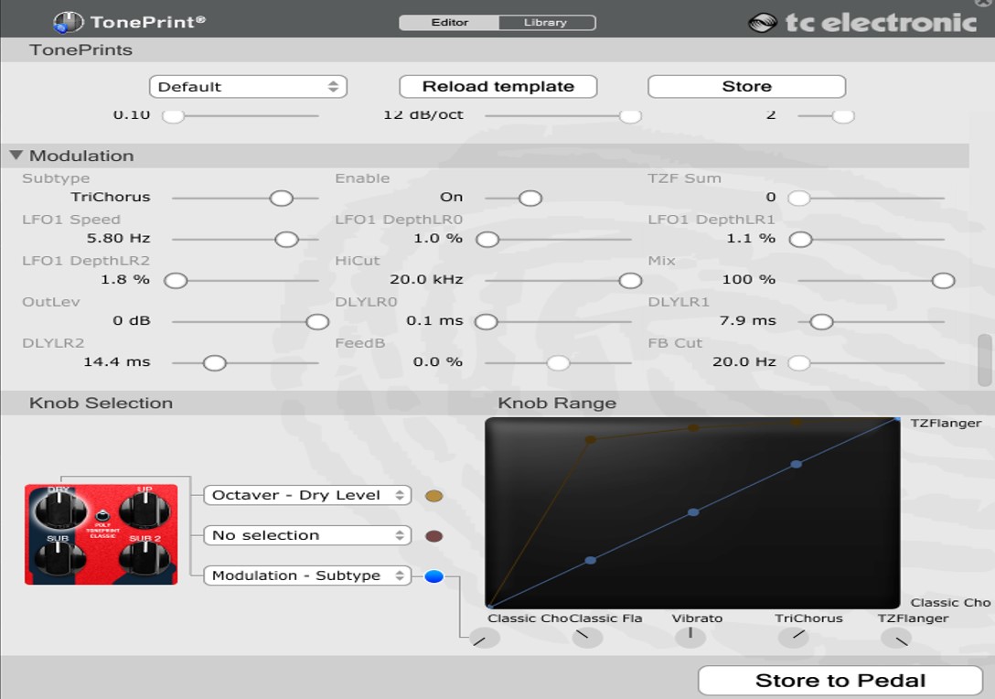Screen dimensions: 995x699
Task: Open the Octaver - Dry Level dropdown
Action: click(x=307, y=495)
